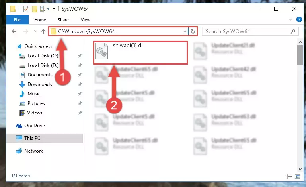The height and width of the screenshot is (187, 306).
Task: Select the shlwapi(3).dll file
Action: (140, 53)
